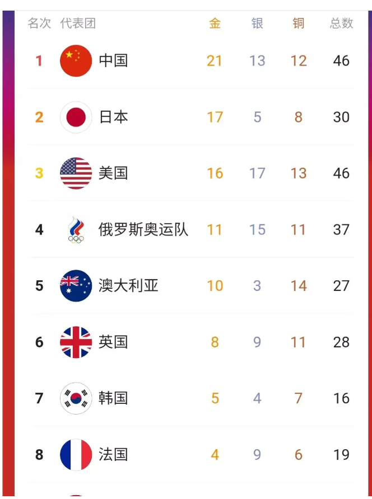
Task: Select the 澳大利亚 country name
Action: 128,286
